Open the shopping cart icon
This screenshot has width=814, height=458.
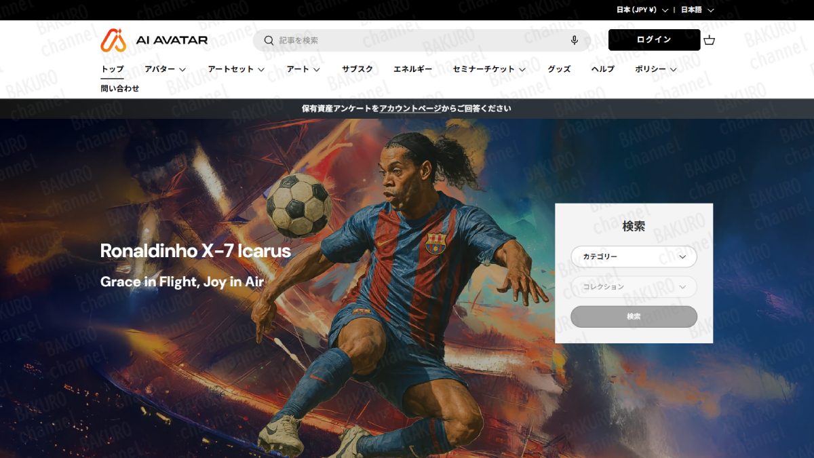click(710, 40)
